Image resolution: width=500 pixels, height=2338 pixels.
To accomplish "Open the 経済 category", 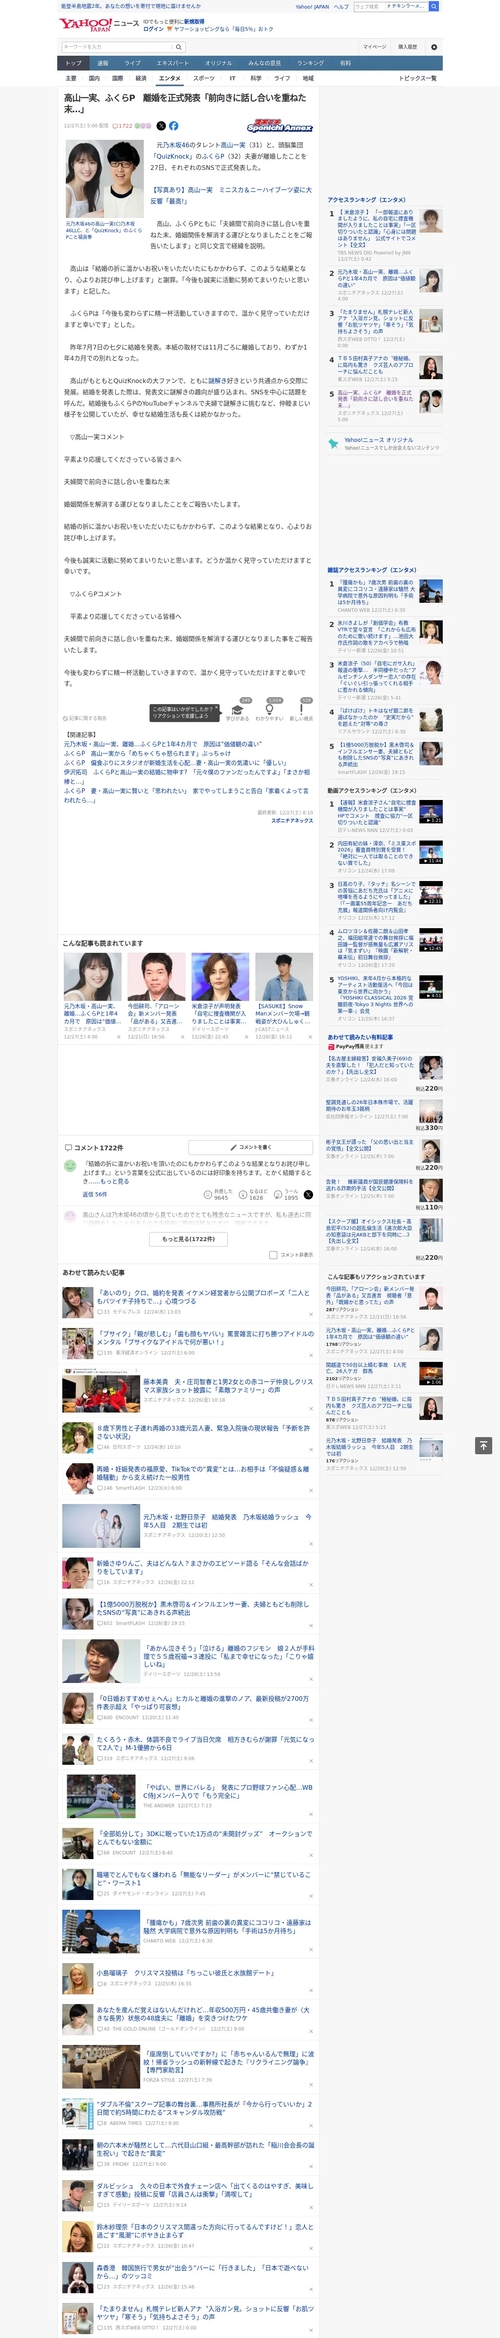I will tap(141, 78).
